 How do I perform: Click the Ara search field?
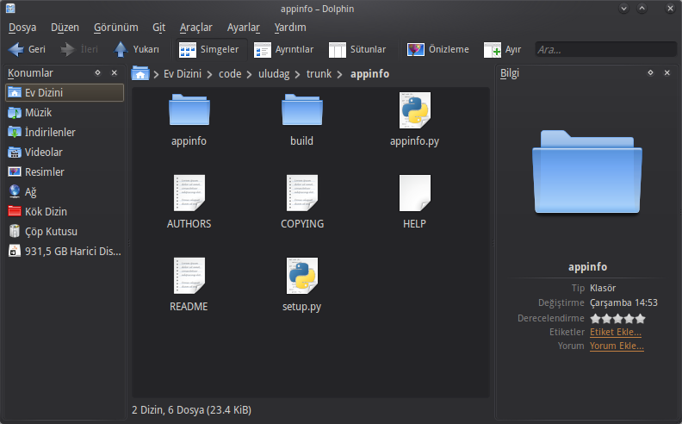tap(605, 50)
